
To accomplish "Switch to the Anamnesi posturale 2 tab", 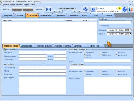I will (x=63, y=46).
